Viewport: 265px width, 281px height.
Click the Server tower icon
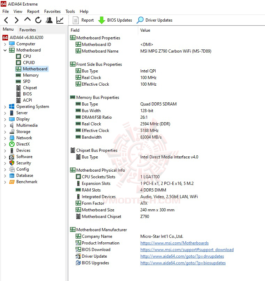tap(11, 113)
